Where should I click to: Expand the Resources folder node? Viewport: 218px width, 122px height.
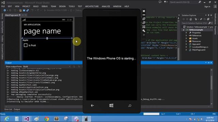coord(186,41)
